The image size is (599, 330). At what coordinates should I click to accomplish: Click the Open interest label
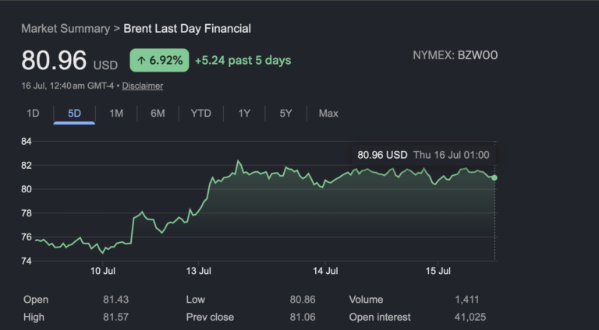pyautogui.click(x=380, y=317)
